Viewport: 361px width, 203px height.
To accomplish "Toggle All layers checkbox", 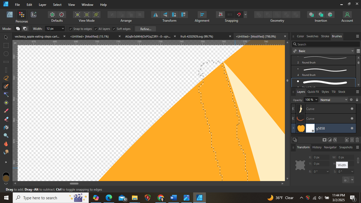I will click(96, 29).
